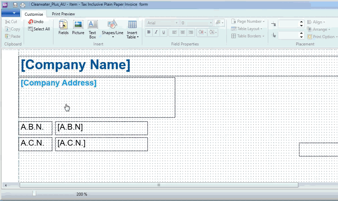Select the Customise tab

point(34,14)
